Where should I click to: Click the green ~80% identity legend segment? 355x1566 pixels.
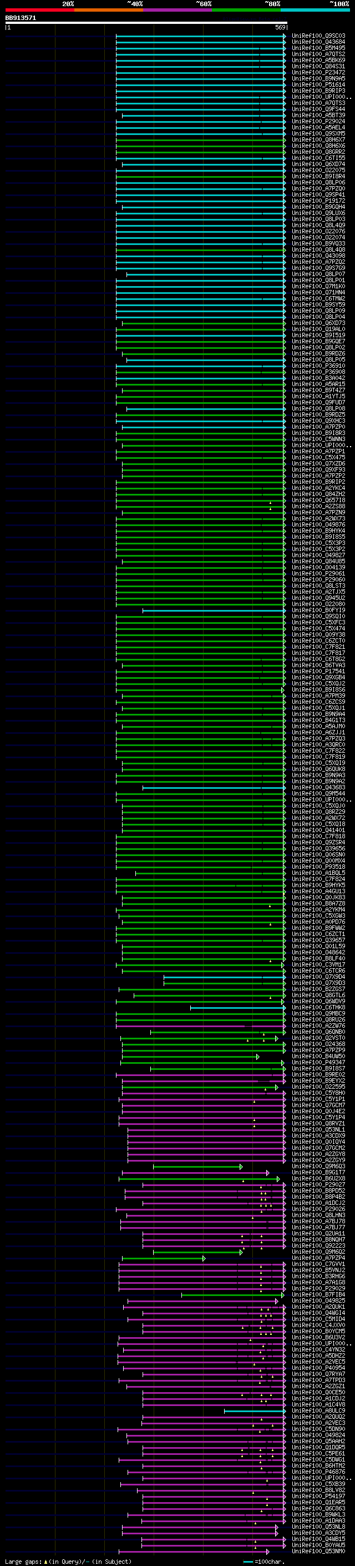(x=246, y=10)
